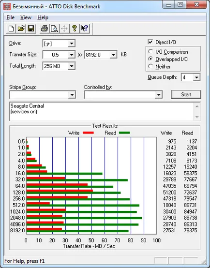Click the context help arrow-question icon
Screen dimensions: 210x268
point(85,29)
